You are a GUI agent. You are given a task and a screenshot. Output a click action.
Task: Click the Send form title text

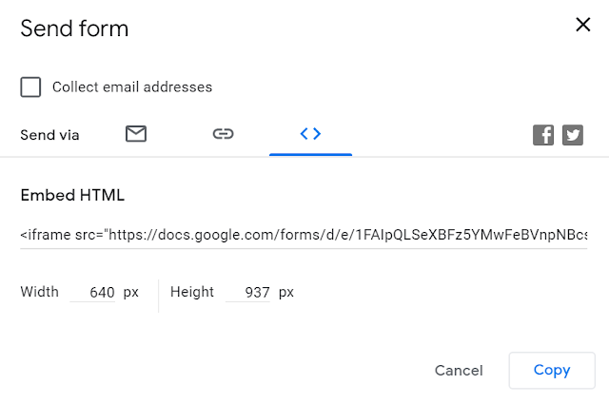(x=74, y=29)
